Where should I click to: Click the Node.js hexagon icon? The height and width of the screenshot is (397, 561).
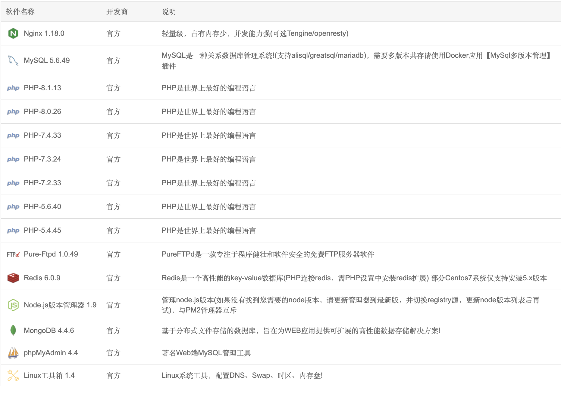pos(13,305)
